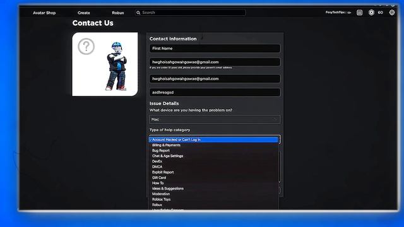This screenshot has height=227, width=404.
Task: Select Exploit Report option
Action: tap(163, 172)
